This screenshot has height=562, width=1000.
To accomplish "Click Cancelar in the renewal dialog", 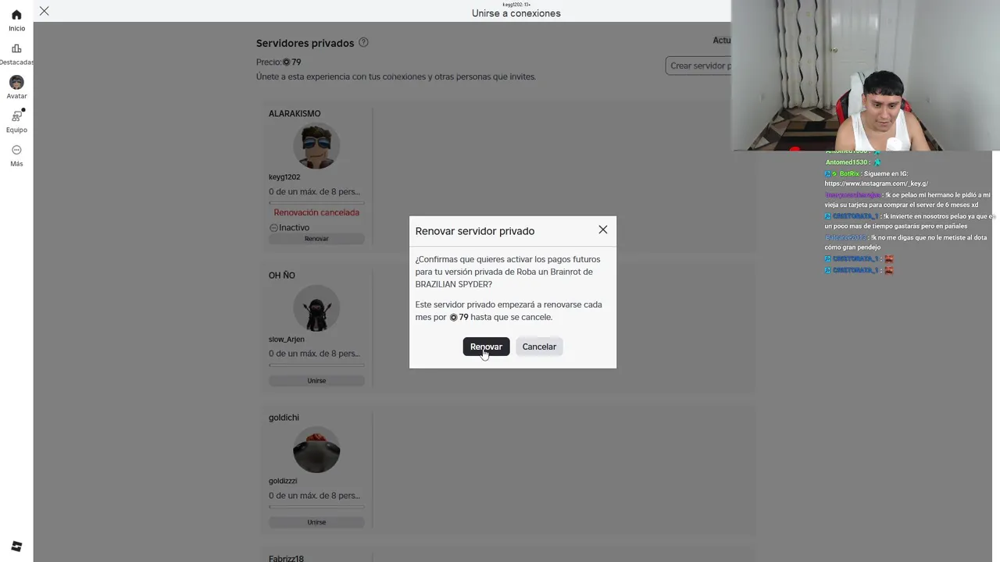I will [539, 347].
